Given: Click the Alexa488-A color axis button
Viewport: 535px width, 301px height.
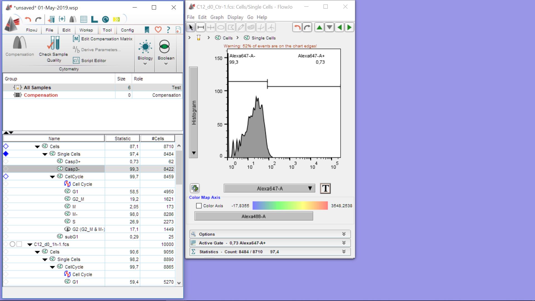Looking at the screenshot, I should point(254,216).
